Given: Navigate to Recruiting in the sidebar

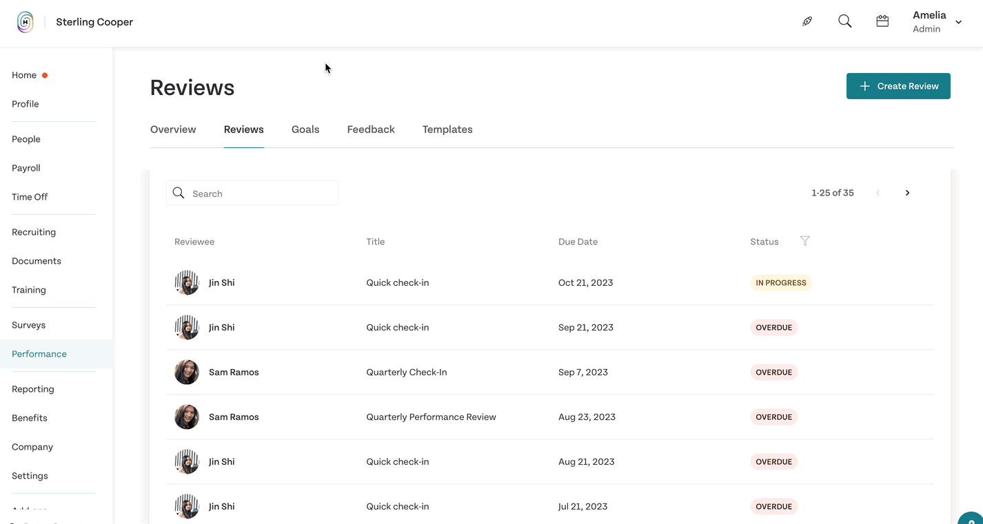Looking at the screenshot, I should point(34,232).
